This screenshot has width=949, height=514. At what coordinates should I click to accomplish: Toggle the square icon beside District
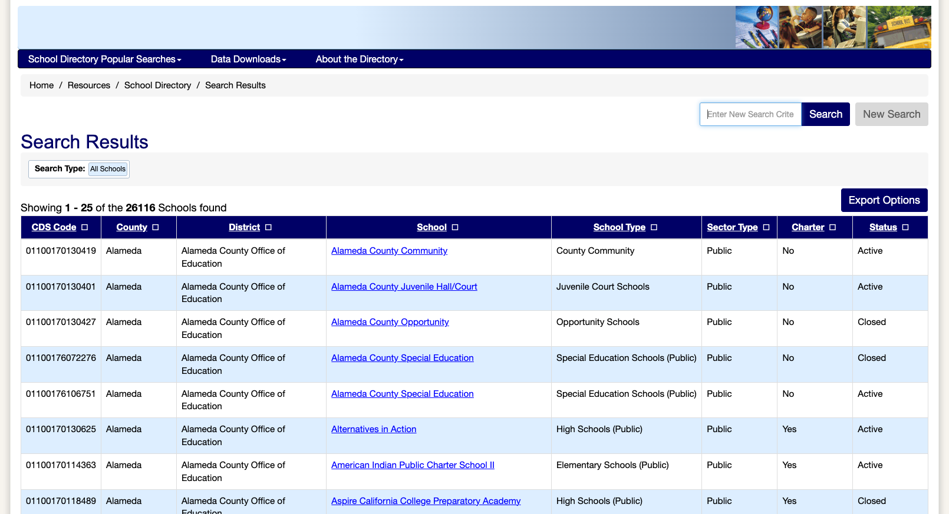tap(268, 227)
